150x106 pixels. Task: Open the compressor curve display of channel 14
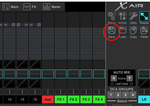(x=9, y=84)
